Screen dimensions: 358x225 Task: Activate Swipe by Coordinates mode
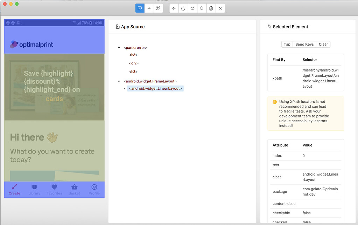[x=149, y=8]
